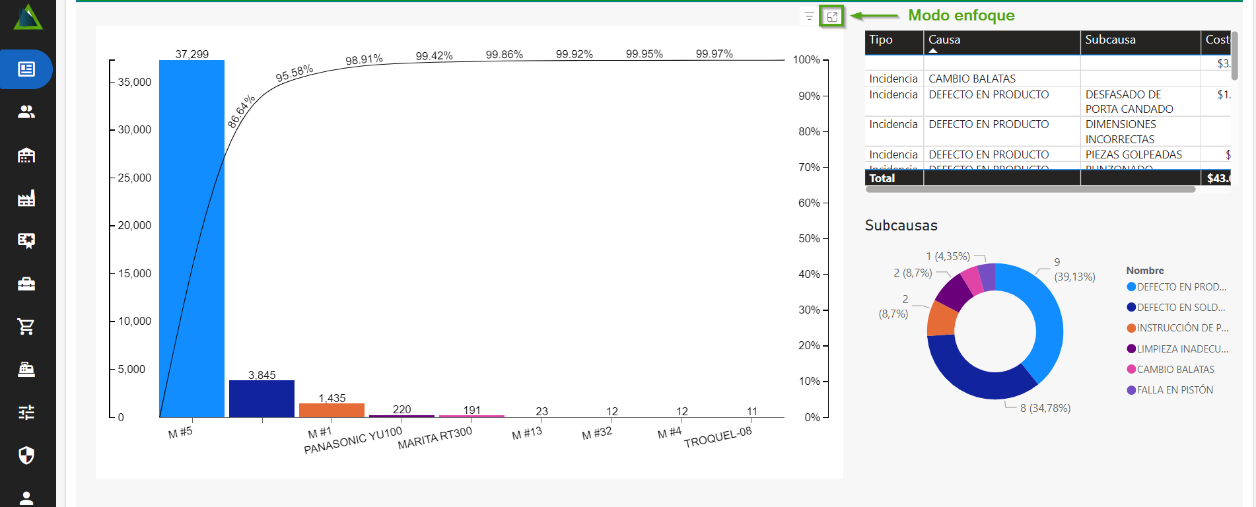Open focus mode for the Pareto chart
Viewport: 1256px width, 507px height.
(x=832, y=17)
